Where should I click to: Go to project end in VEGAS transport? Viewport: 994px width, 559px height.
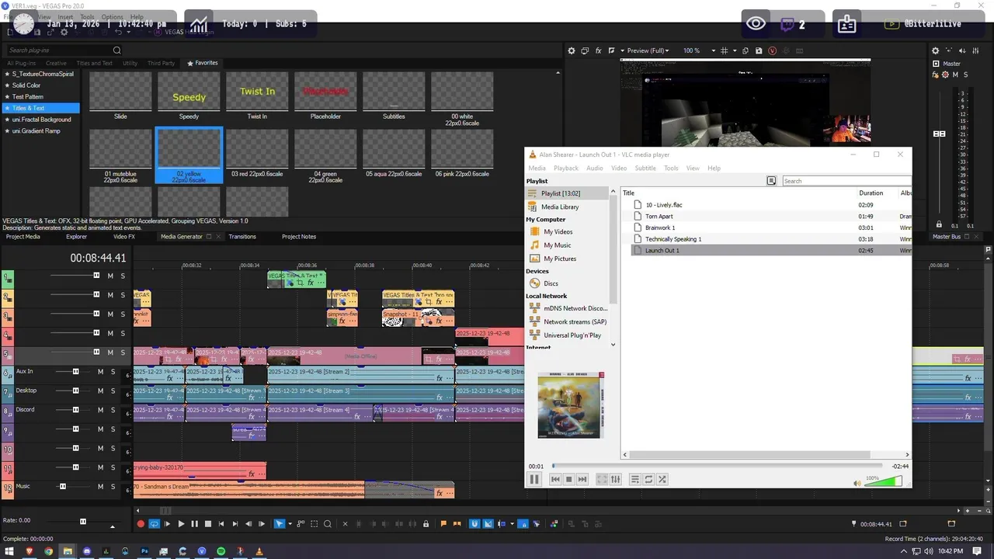point(235,524)
